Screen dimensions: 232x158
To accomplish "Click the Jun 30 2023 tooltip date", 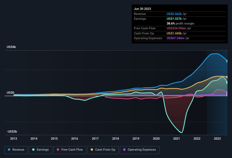I will 142,9.
